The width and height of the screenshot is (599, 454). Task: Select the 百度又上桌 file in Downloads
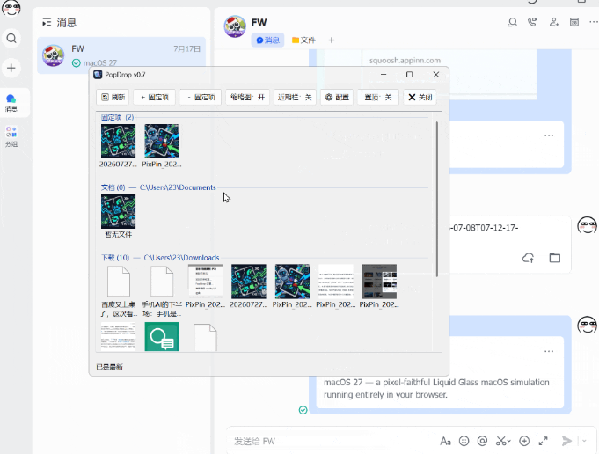click(x=119, y=291)
